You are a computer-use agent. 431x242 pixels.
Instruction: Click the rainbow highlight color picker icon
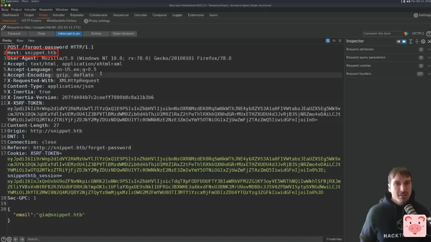[406, 34]
